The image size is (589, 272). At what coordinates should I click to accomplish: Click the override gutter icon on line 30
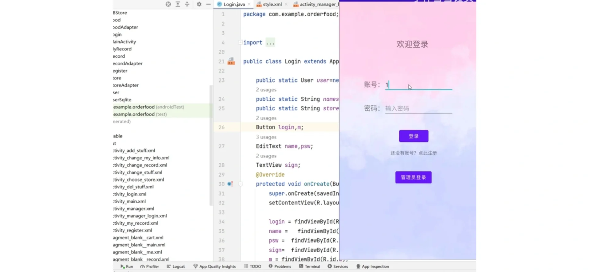230,184
